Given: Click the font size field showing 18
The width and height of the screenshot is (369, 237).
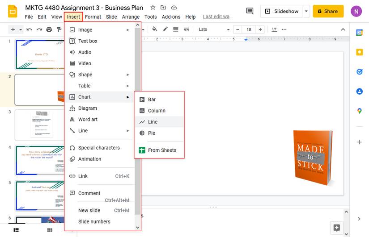Looking at the screenshot, I should [249, 29].
